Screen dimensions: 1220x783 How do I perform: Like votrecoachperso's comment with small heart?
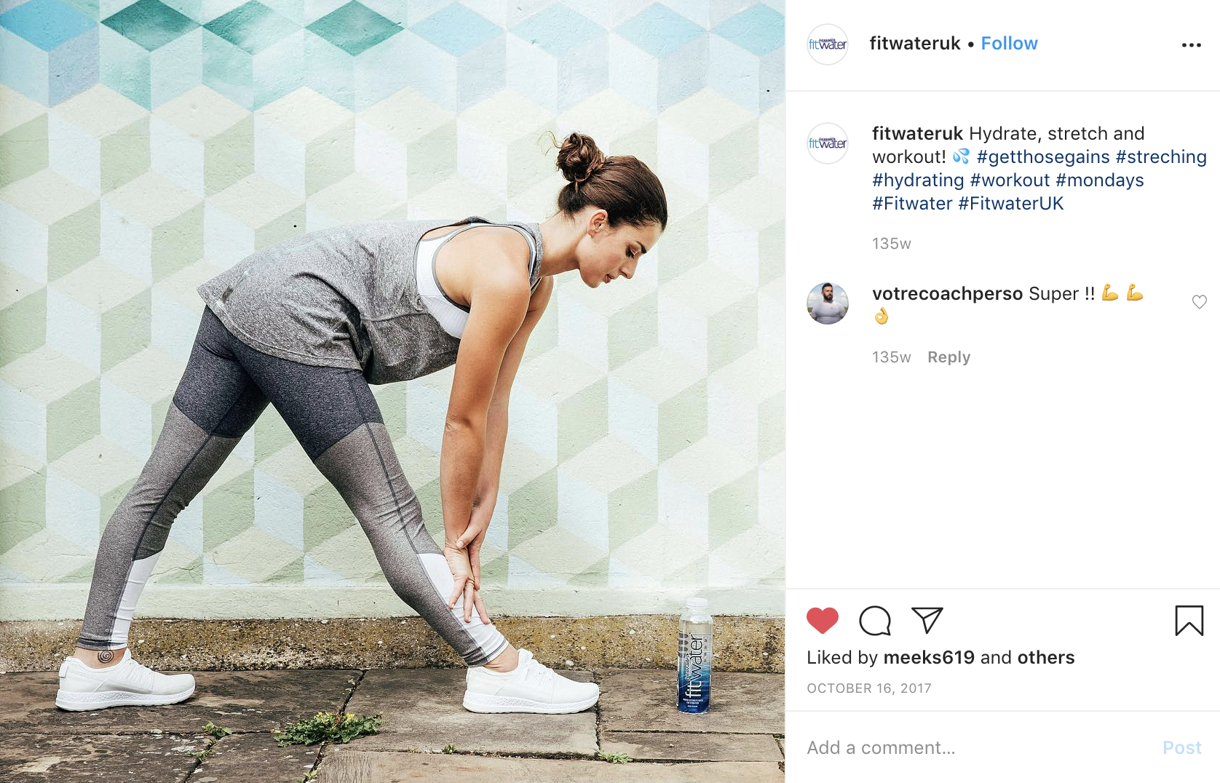1200,302
